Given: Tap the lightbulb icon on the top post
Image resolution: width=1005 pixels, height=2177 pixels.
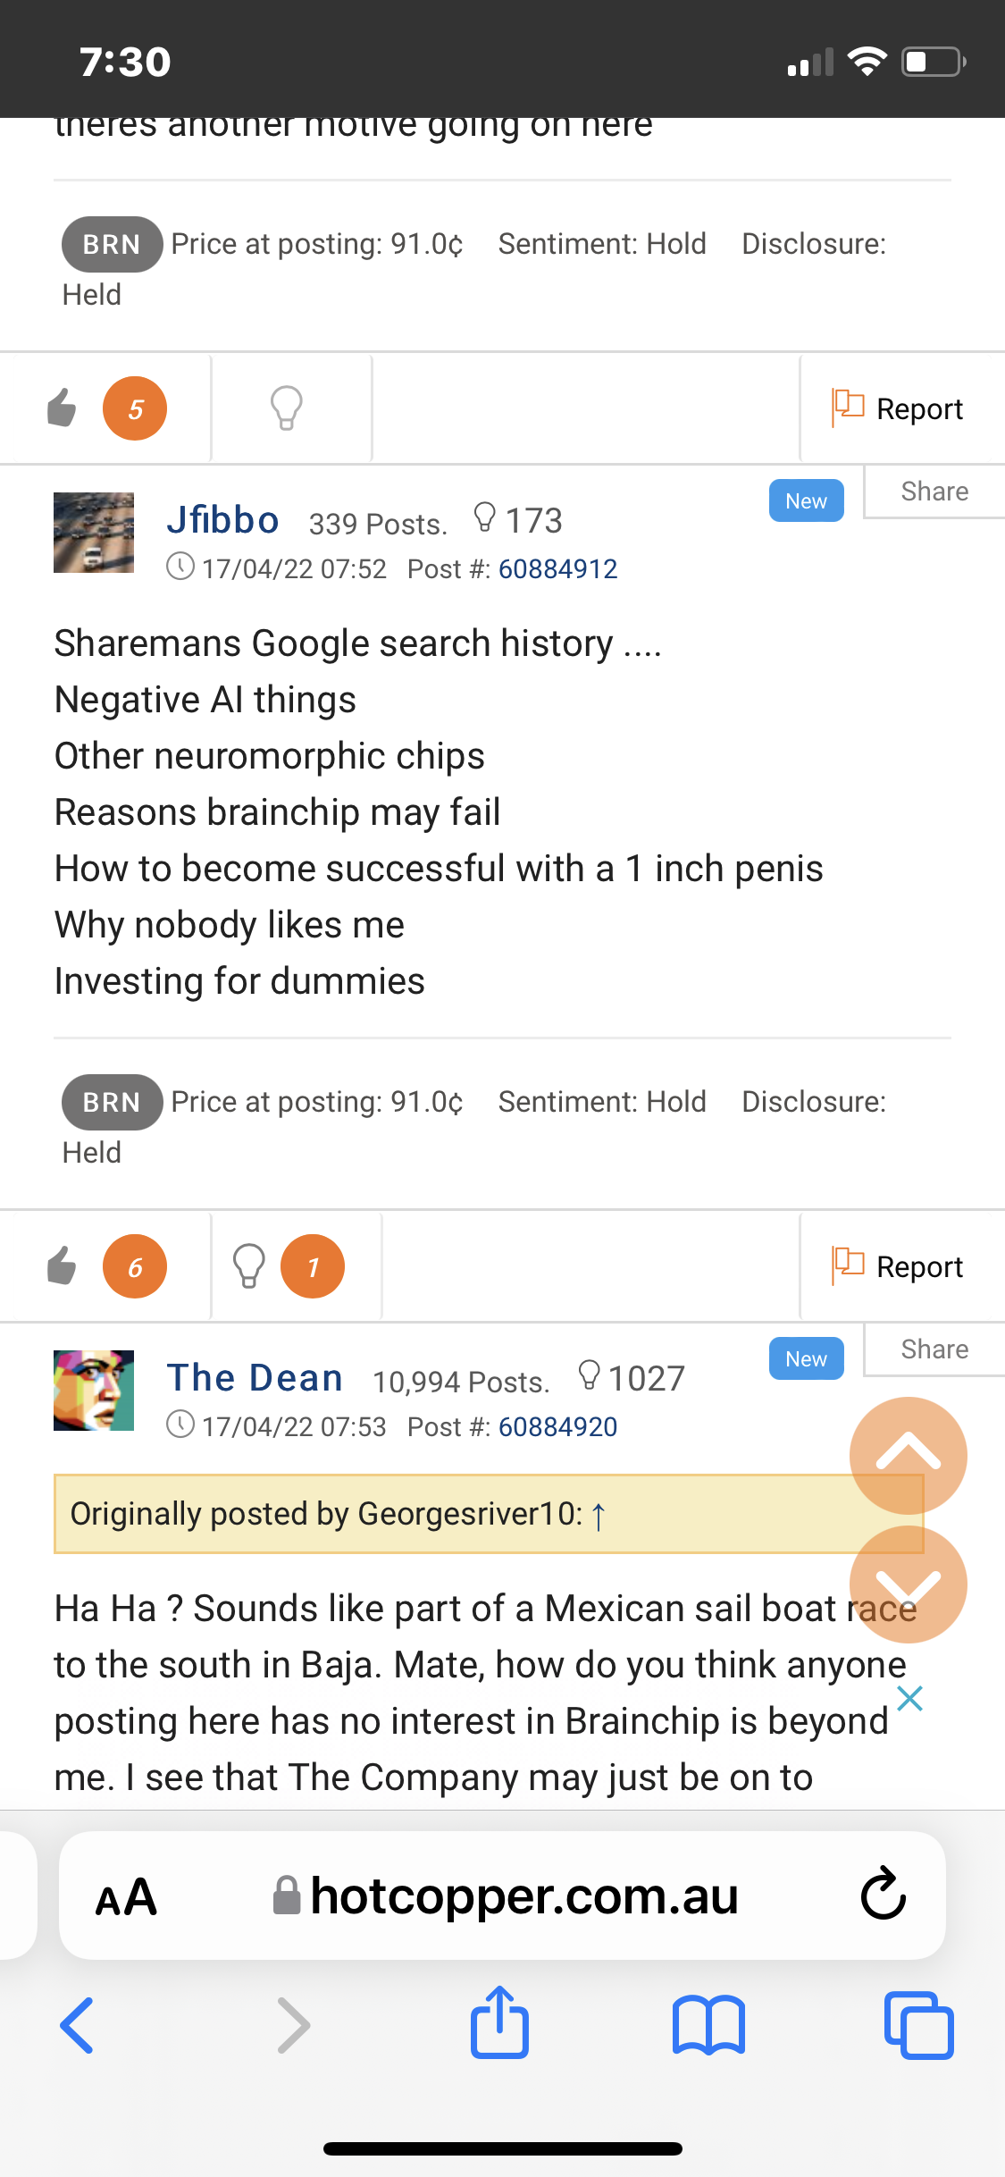Looking at the screenshot, I should tap(287, 408).
